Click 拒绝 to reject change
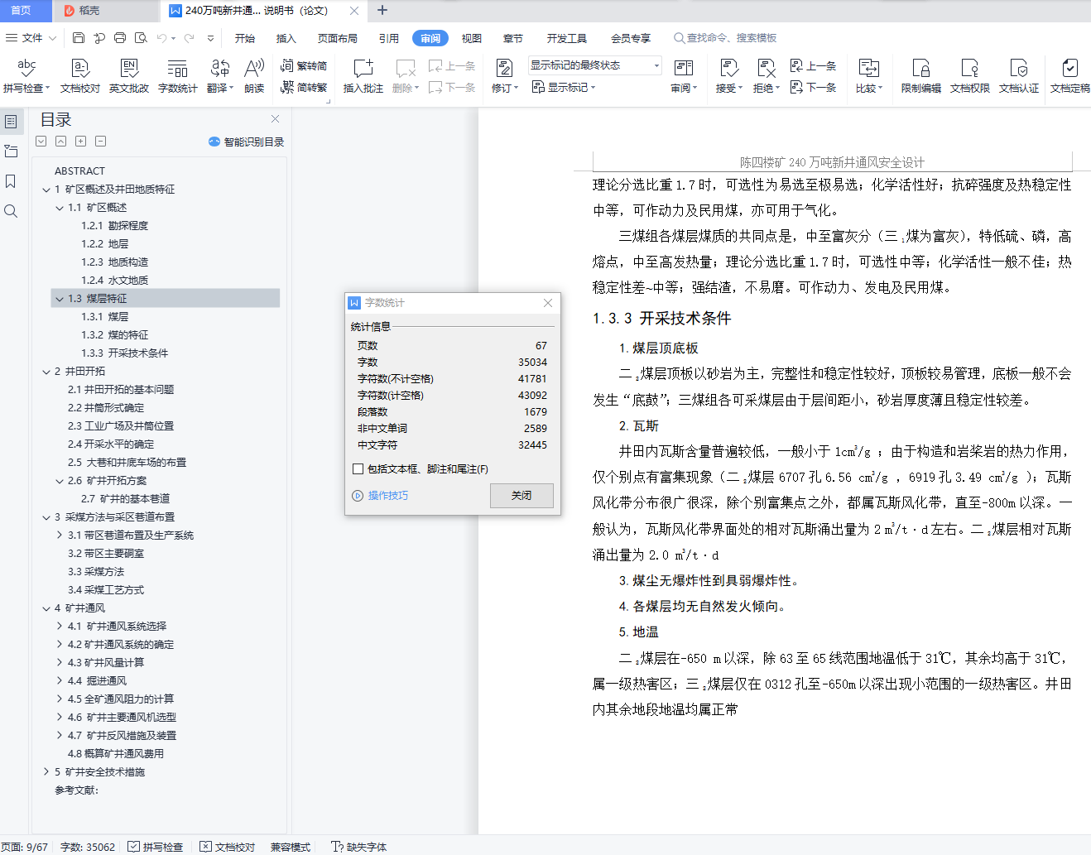This screenshot has height=855, width=1091. (767, 74)
